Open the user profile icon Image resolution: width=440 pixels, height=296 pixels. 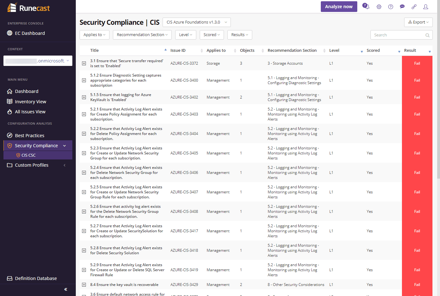pyautogui.click(x=426, y=7)
